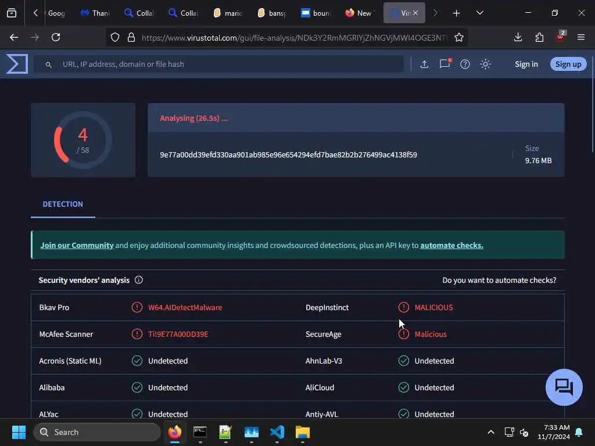Open the Firefox View icon at tab bar start
The width and height of the screenshot is (595, 446).
(12, 13)
